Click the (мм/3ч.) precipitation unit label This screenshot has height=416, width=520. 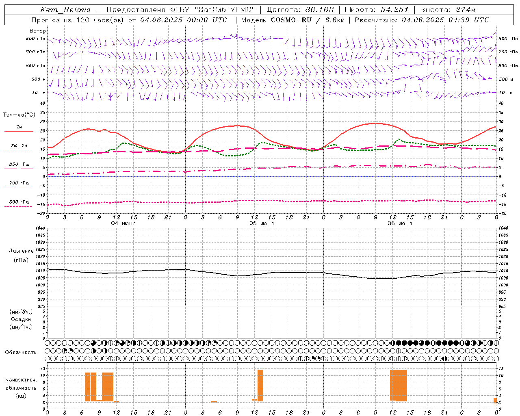pyautogui.click(x=21, y=312)
